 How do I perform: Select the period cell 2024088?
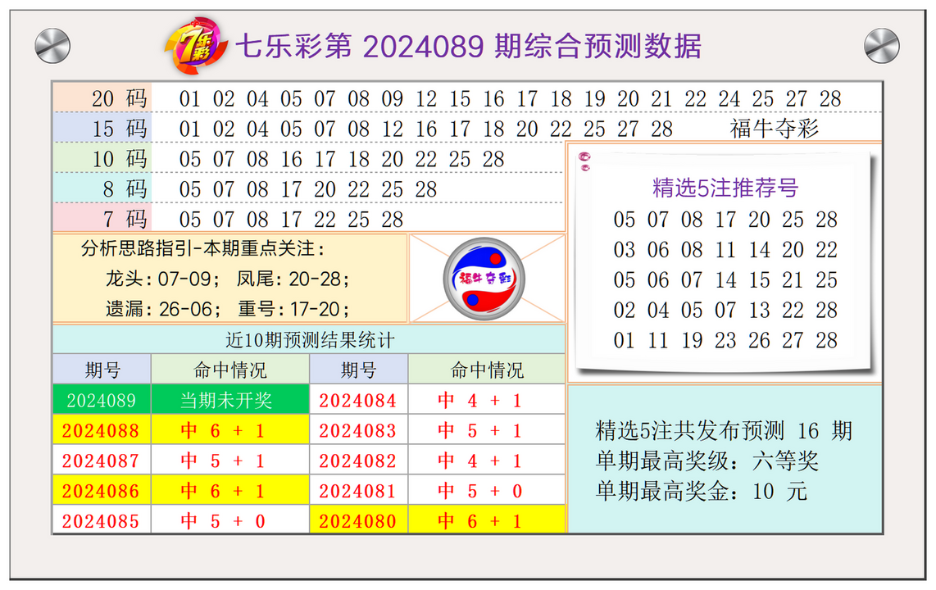point(102,430)
